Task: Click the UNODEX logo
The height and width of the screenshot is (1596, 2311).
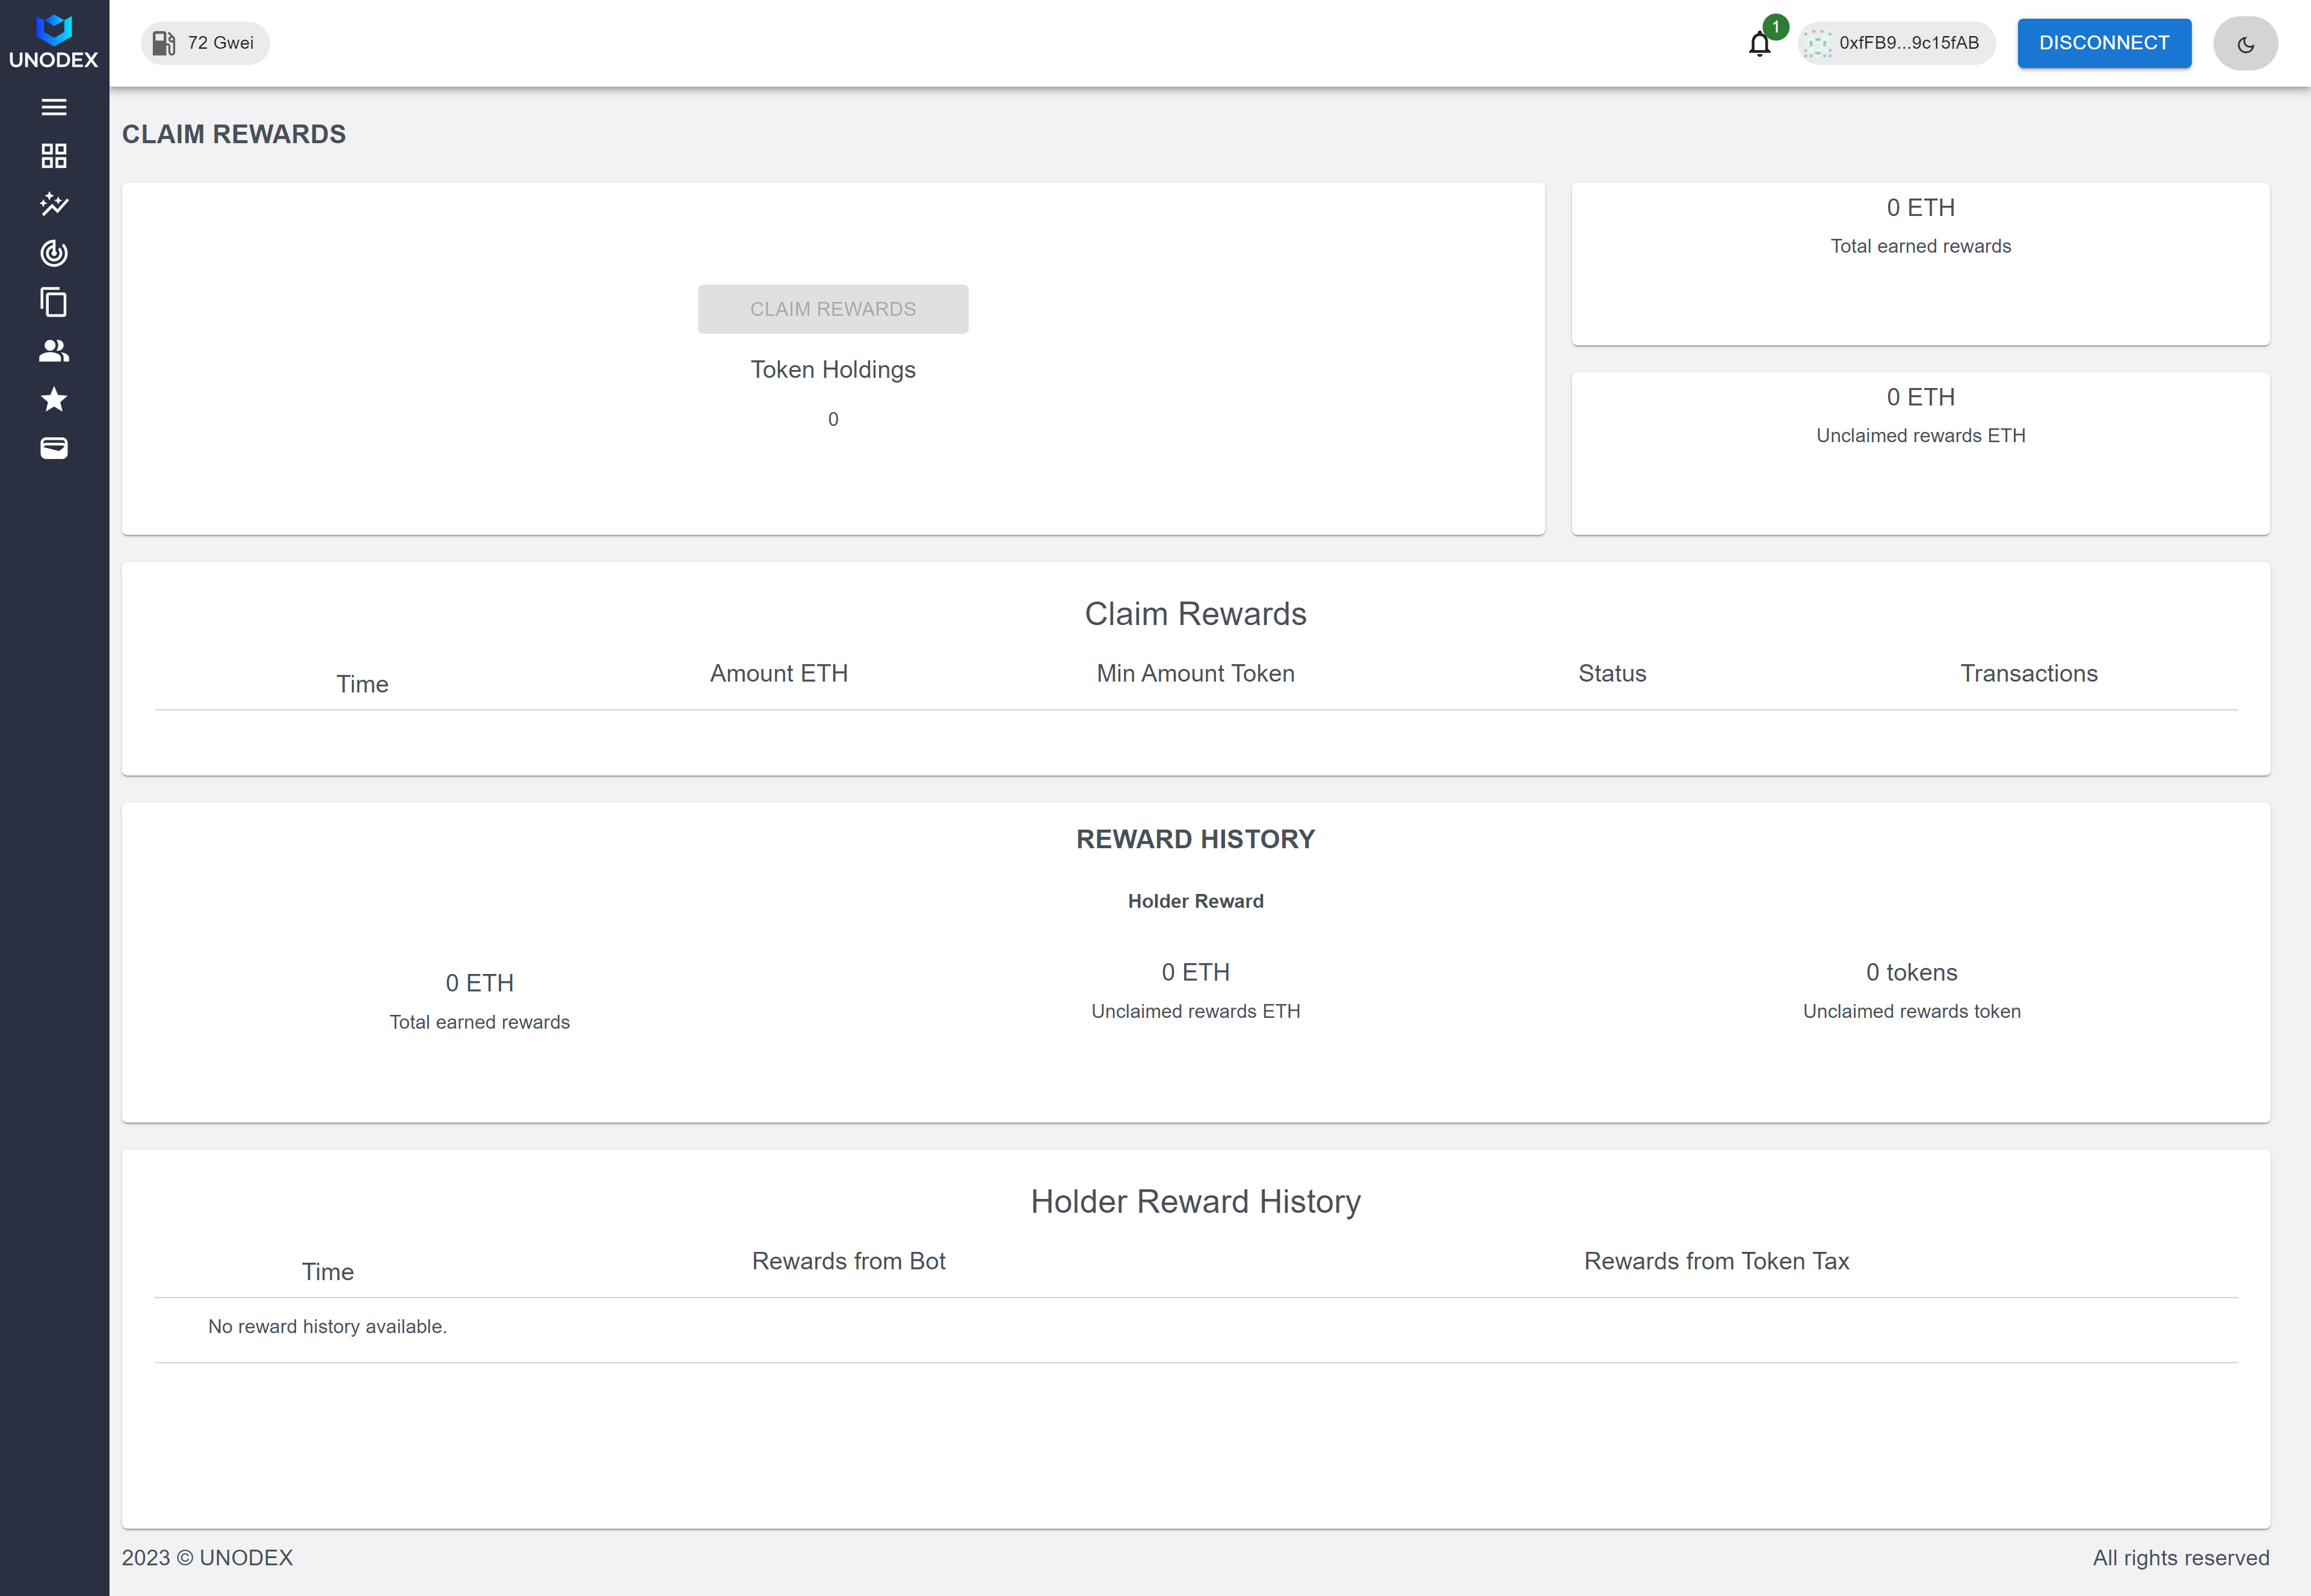Action: coord(53,42)
